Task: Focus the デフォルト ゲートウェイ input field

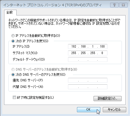Action: pos(88,59)
